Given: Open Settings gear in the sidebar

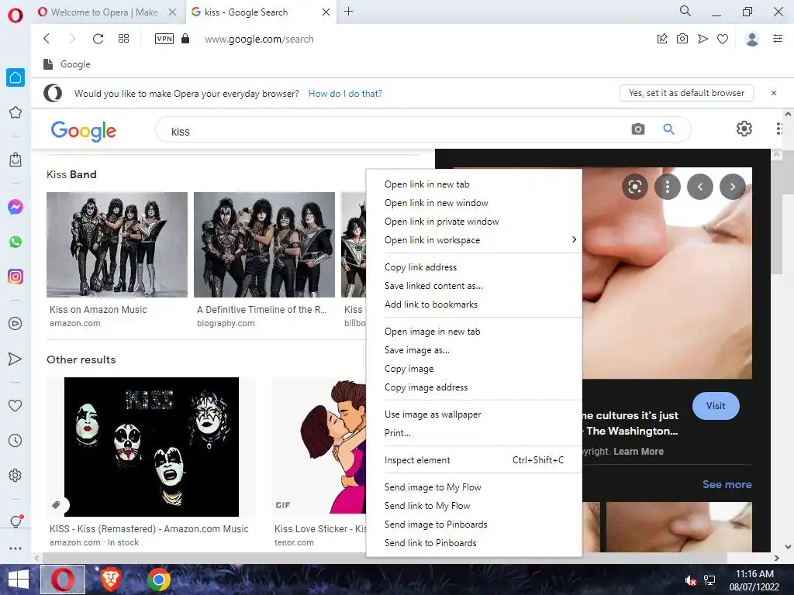Looking at the screenshot, I should point(16,476).
